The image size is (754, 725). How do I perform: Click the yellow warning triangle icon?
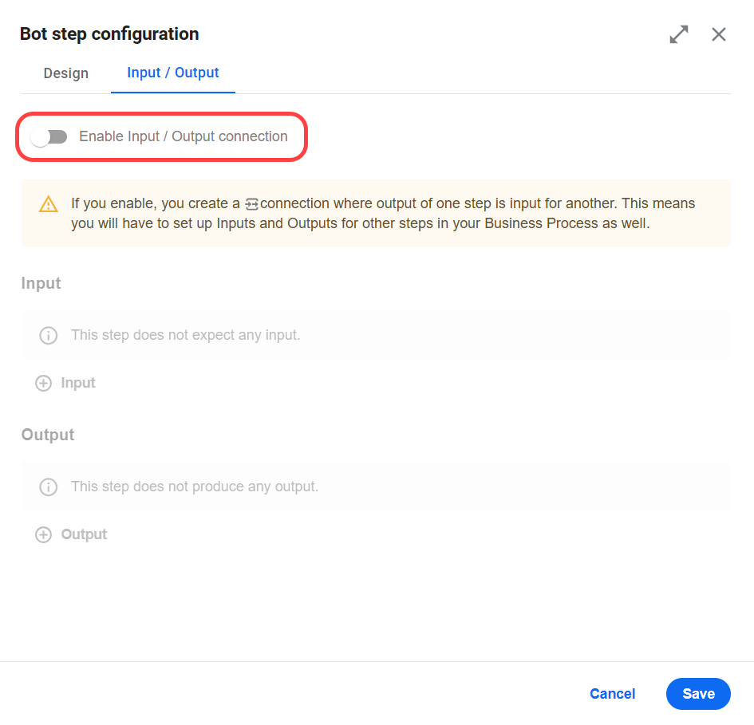48,204
